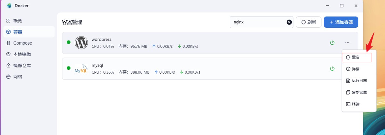Open 详情 from the context menu

pyautogui.click(x=355, y=69)
